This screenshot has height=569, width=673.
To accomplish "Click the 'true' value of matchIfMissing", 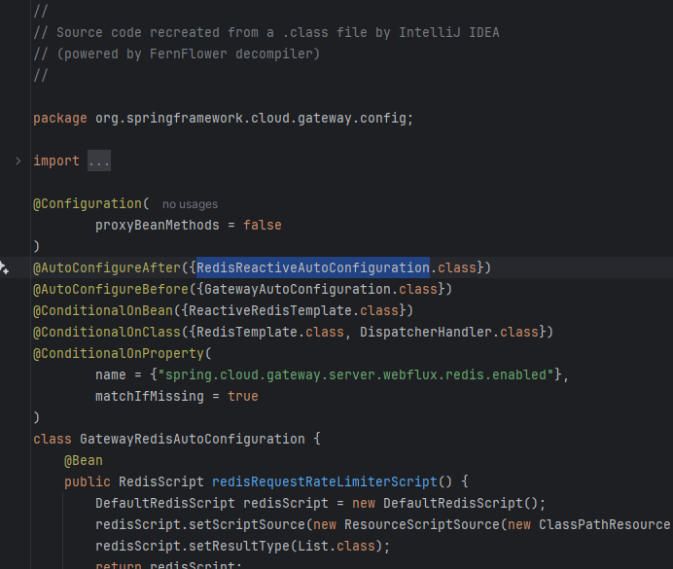I will coord(242,396).
